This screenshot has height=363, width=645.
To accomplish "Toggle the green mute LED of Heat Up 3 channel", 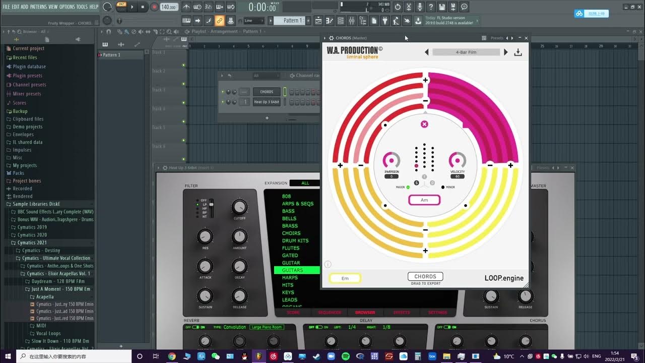I will [223, 102].
